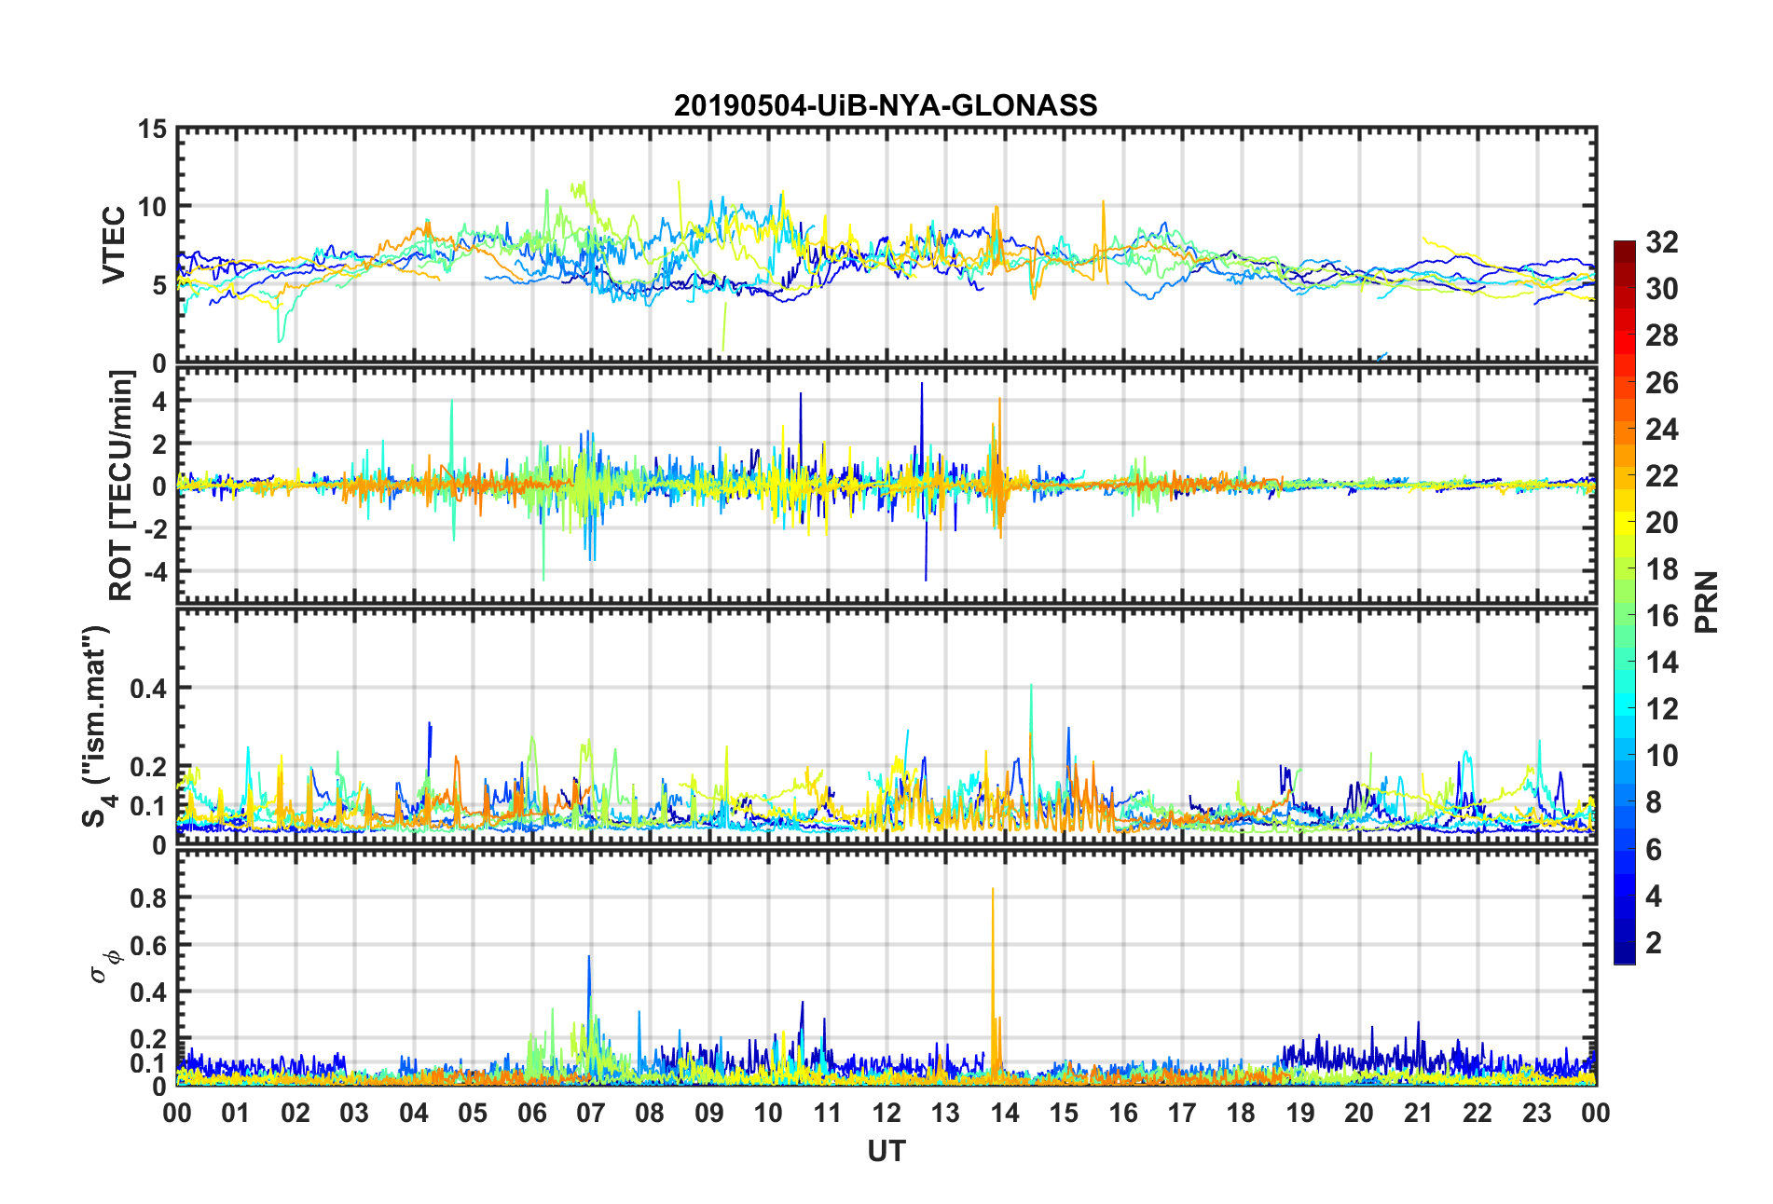
Task: Click PRN colorbar tick label 8
Action: [1654, 802]
